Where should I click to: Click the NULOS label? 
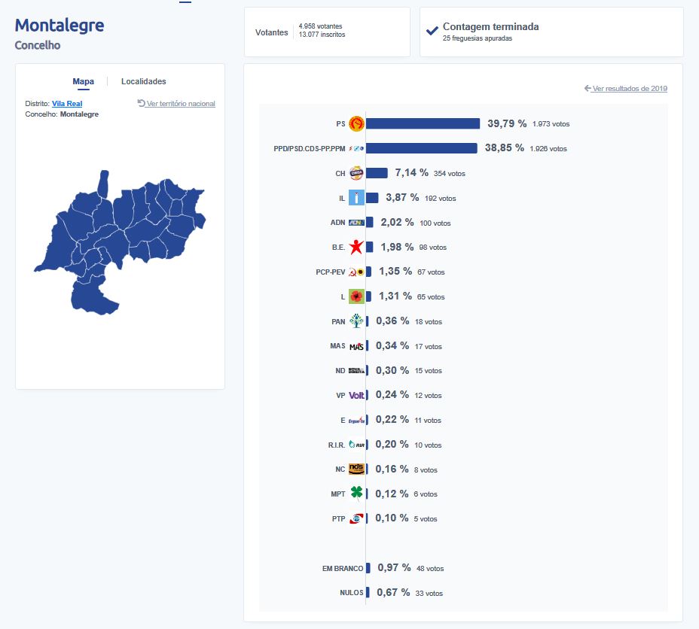[x=351, y=593]
